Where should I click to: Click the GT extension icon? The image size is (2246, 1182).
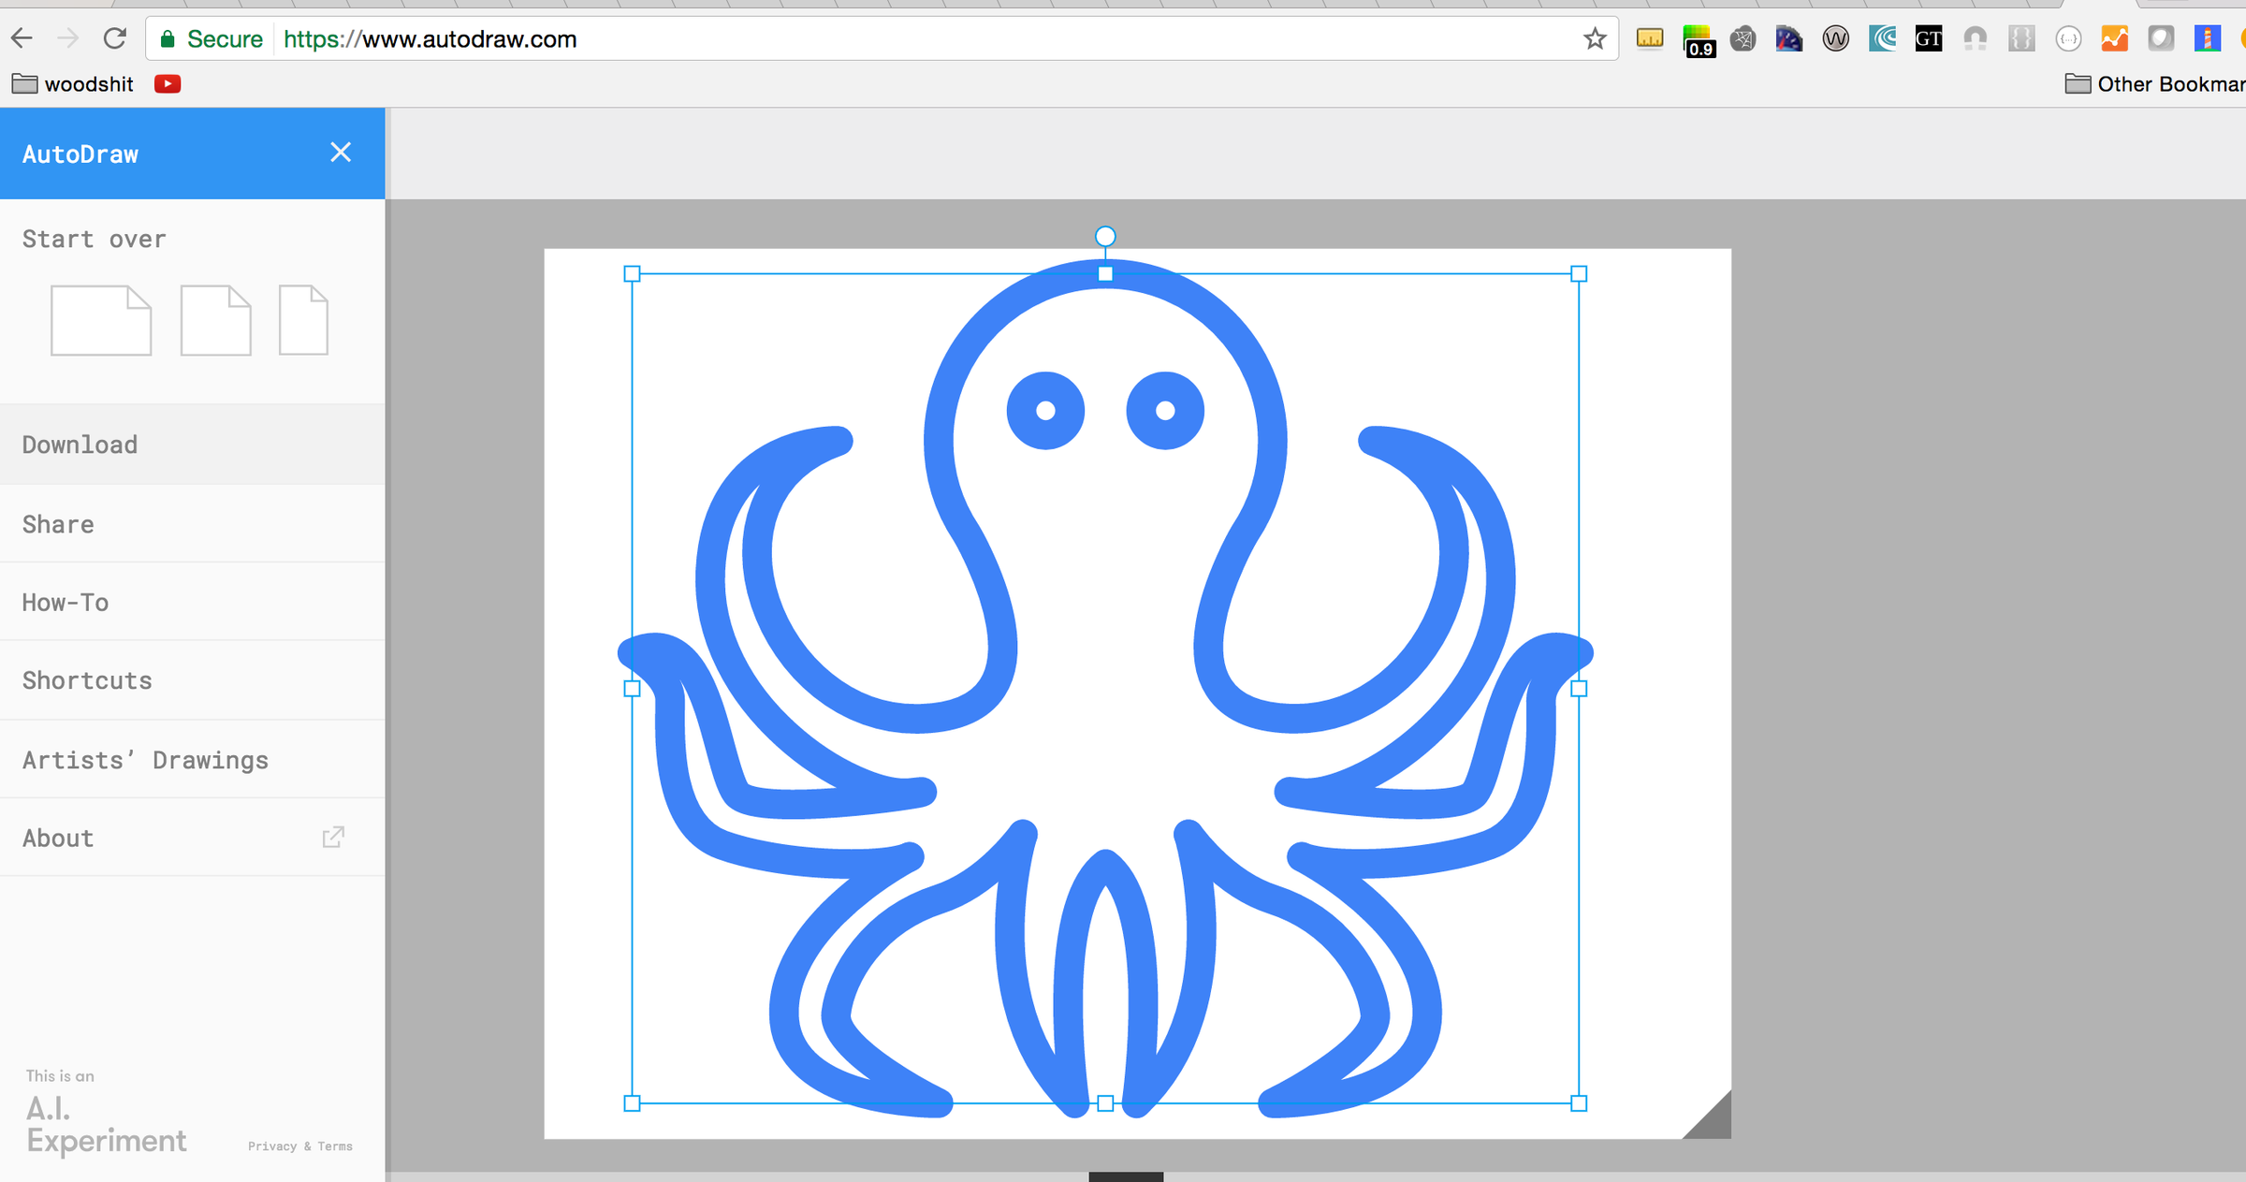click(1928, 38)
